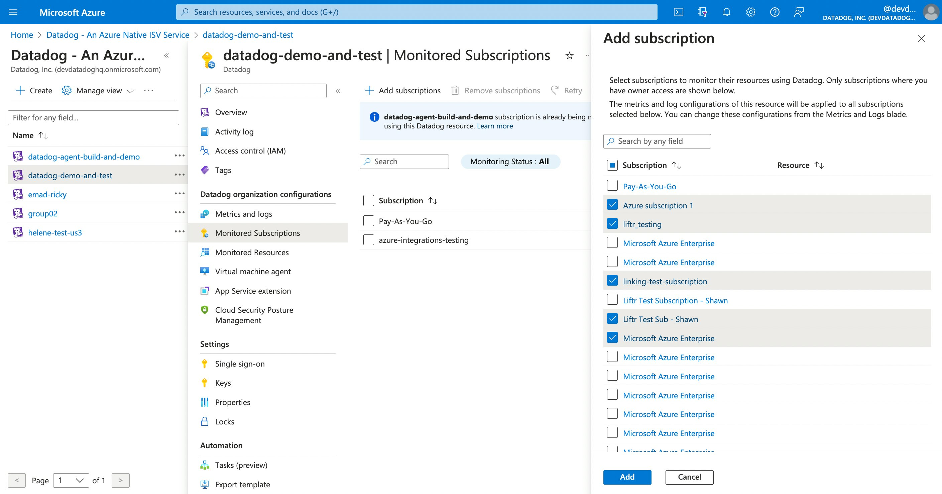
Task: Go to Home via breadcrumb
Action: click(x=22, y=34)
